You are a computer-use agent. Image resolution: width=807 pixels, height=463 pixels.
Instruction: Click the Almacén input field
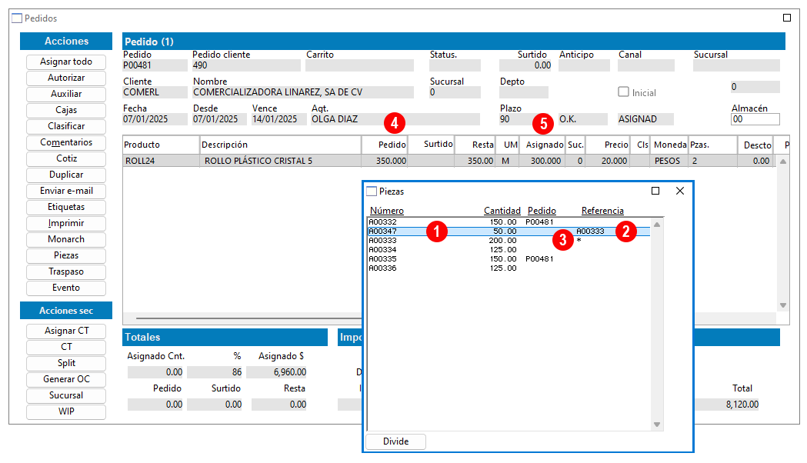755,119
